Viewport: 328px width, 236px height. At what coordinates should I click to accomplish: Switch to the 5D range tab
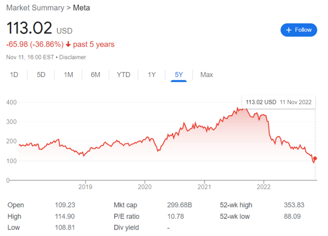[x=41, y=75]
